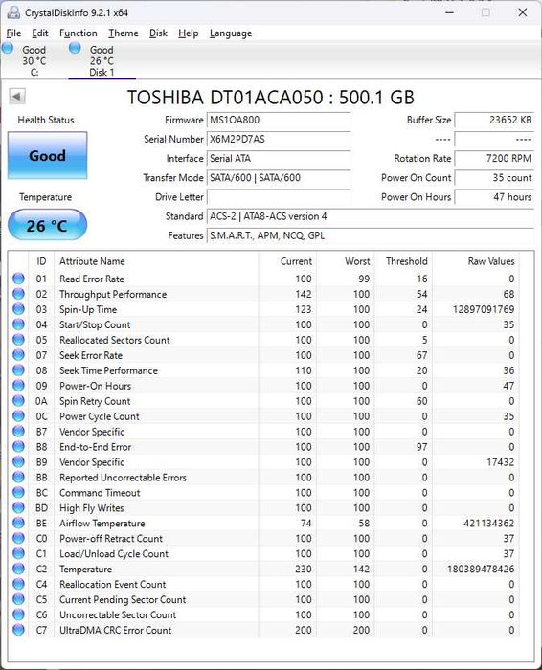Select the Temperature attribute row C2
Image resolution: width=542 pixels, height=670 pixels.
265,569
